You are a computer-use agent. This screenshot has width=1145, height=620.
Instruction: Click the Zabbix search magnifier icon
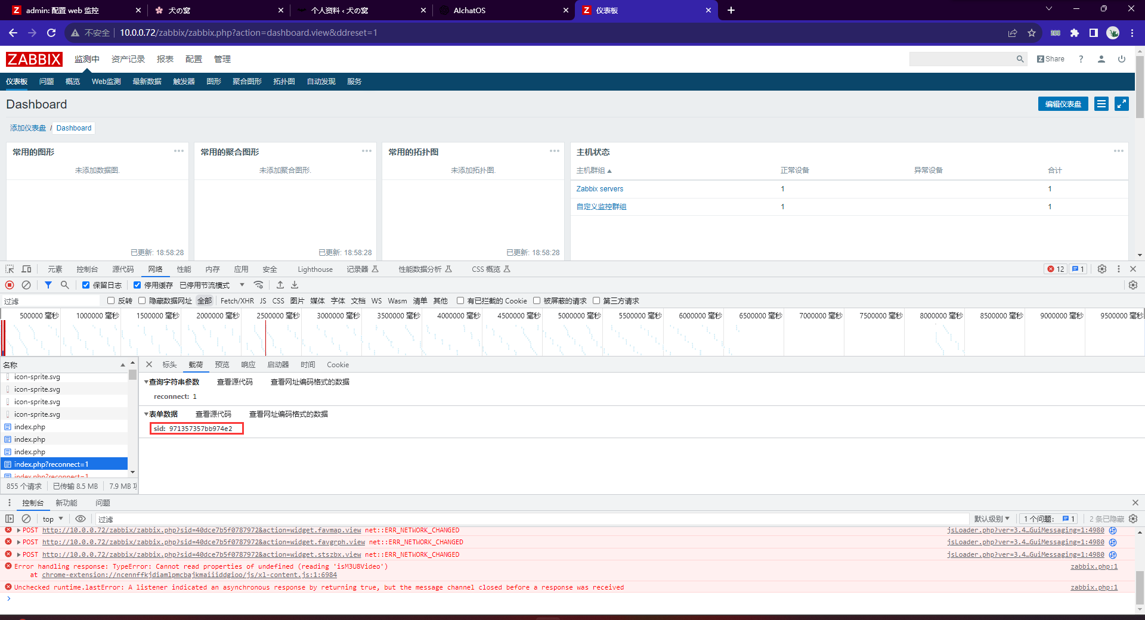1020,59
